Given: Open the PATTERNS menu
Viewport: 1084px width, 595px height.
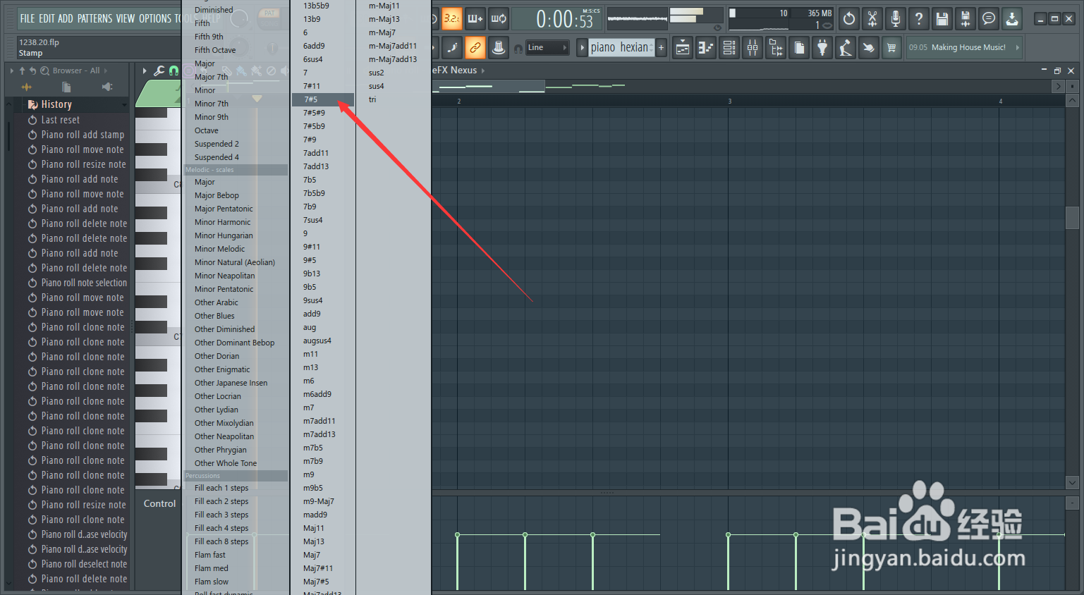Looking at the screenshot, I should point(96,18).
